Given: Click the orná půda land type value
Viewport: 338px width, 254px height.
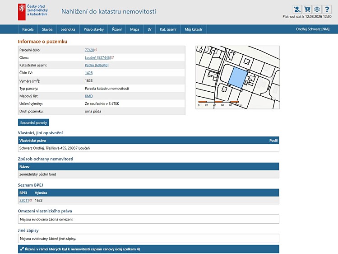Looking at the screenshot, I should click(x=93, y=111).
